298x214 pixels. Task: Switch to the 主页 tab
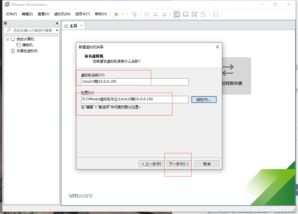[x=73, y=26]
